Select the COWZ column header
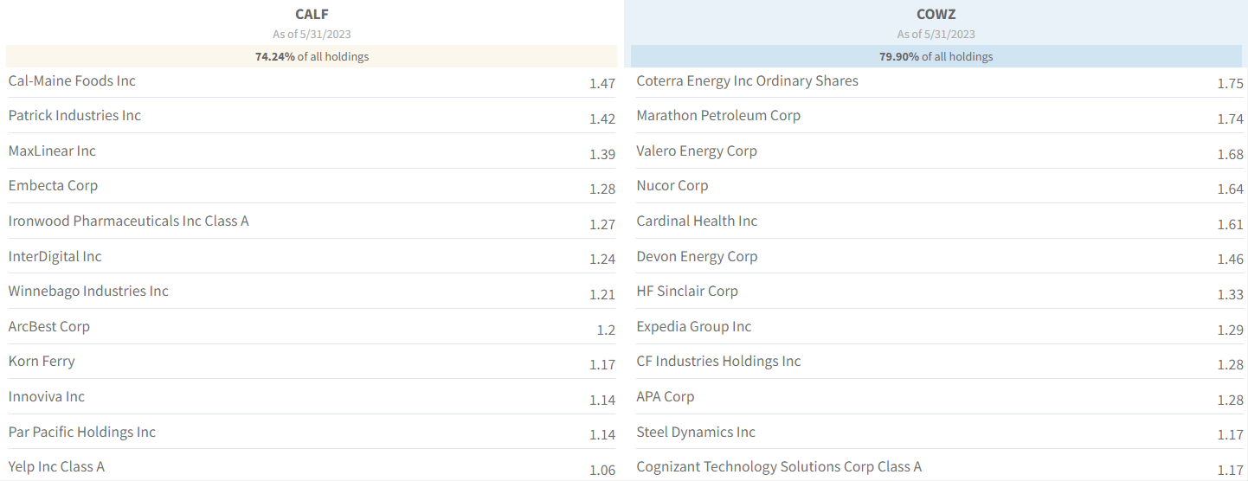 click(936, 14)
